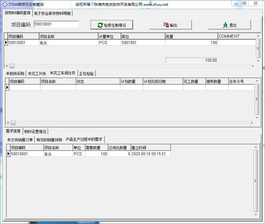The width and height of the screenshot is (265, 224).
Task: Open 物料设置情况 tab
Action: (35, 132)
